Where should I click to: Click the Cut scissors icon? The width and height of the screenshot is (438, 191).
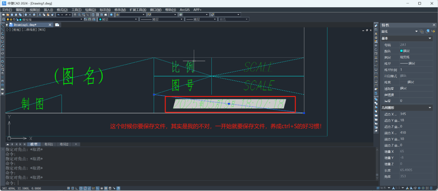coord(40,15)
